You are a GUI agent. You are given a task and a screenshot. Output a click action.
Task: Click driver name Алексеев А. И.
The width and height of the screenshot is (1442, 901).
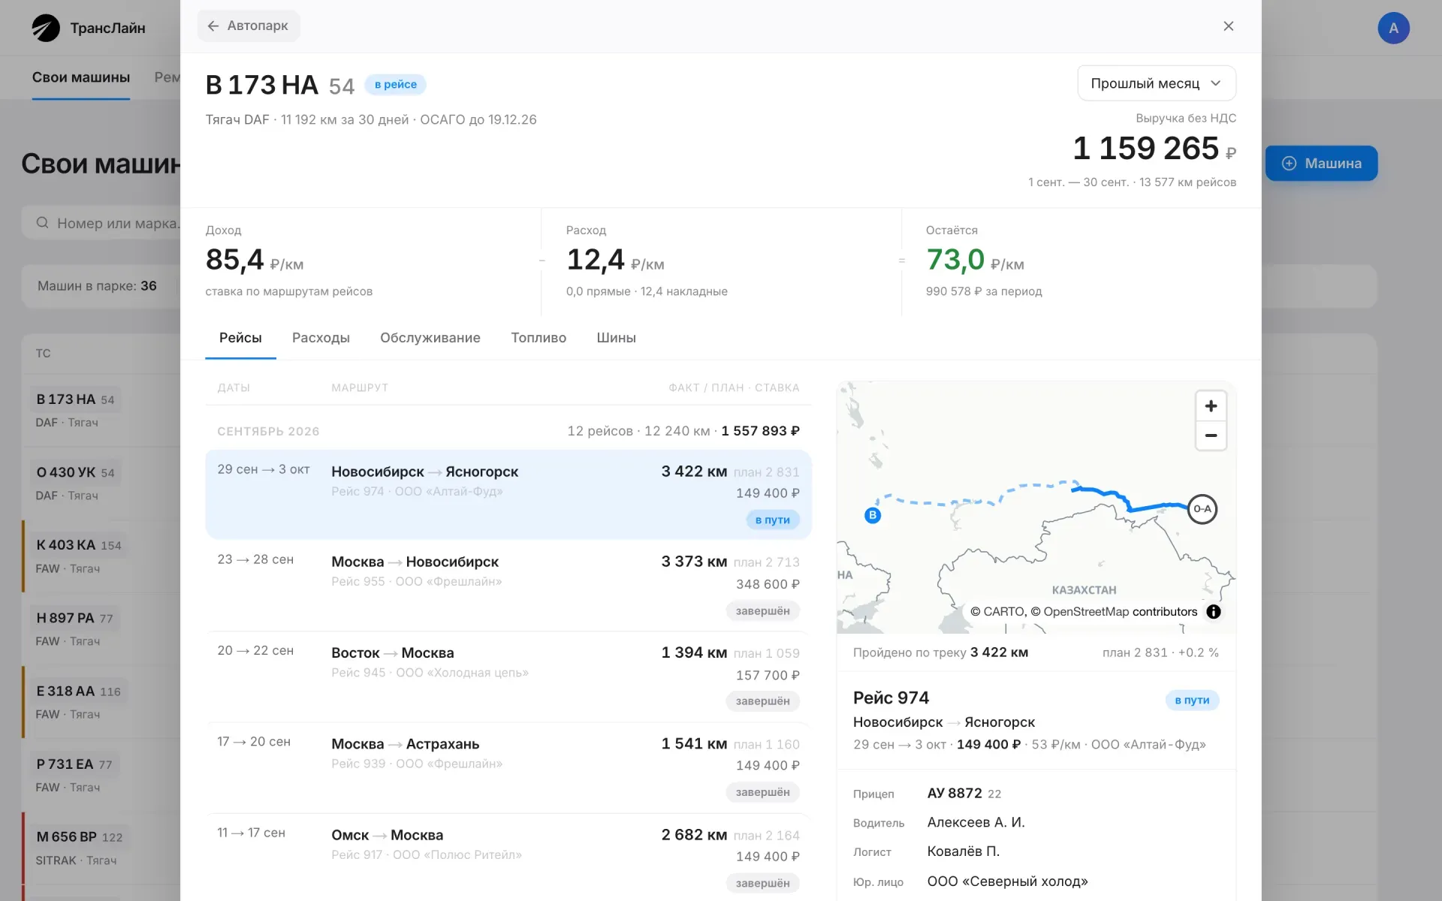tap(976, 822)
